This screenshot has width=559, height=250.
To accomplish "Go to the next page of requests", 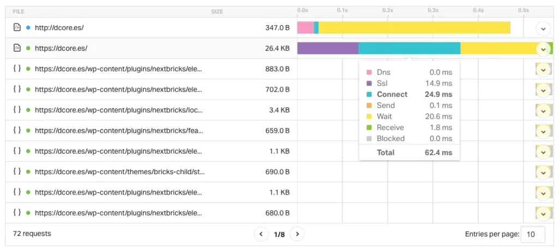I will click(297, 234).
